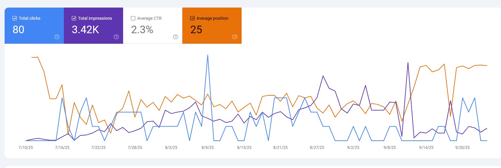501x168 pixels.
Task: Click the tallest purple impressions spike
Action: (408, 62)
